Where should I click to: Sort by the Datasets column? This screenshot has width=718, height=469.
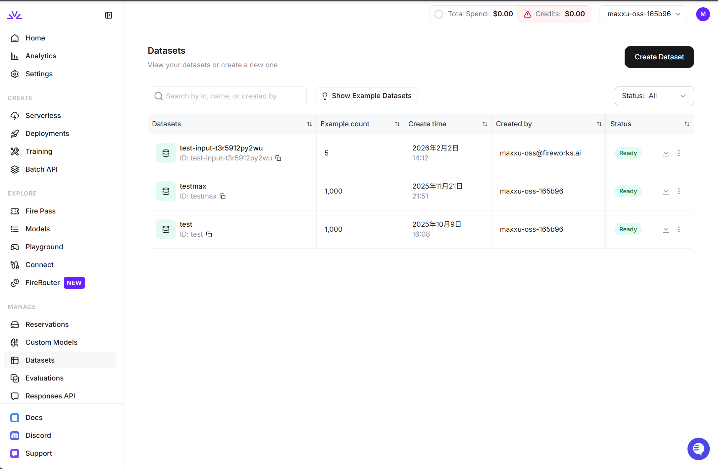pyautogui.click(x=309, y=124)
